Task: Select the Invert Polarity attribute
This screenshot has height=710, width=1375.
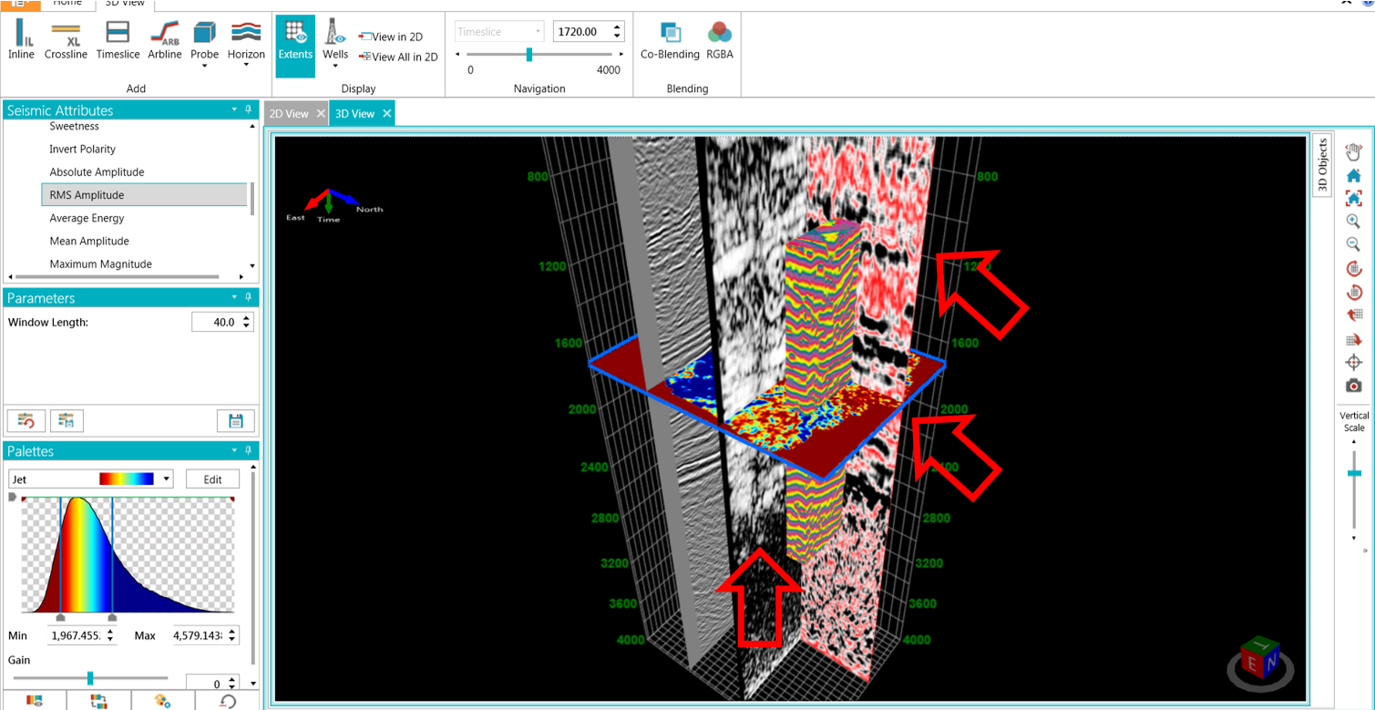Action: 83,149
